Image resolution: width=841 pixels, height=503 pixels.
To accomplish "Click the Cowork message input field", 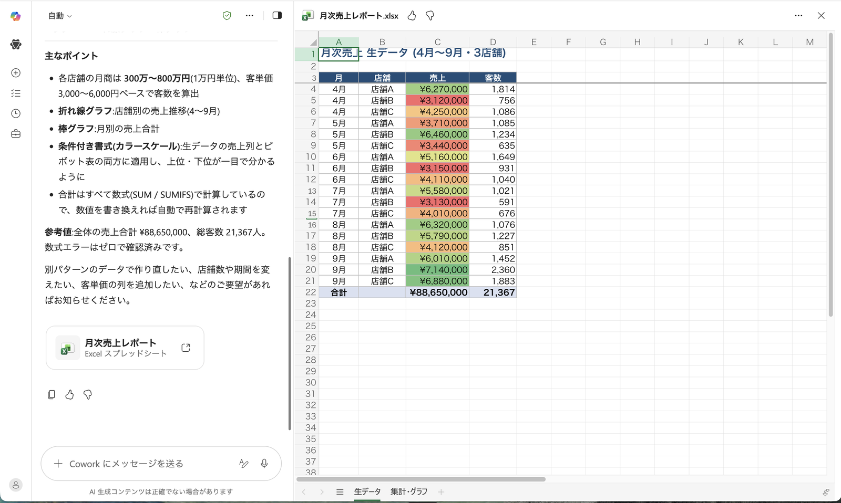I will [150, 464].
